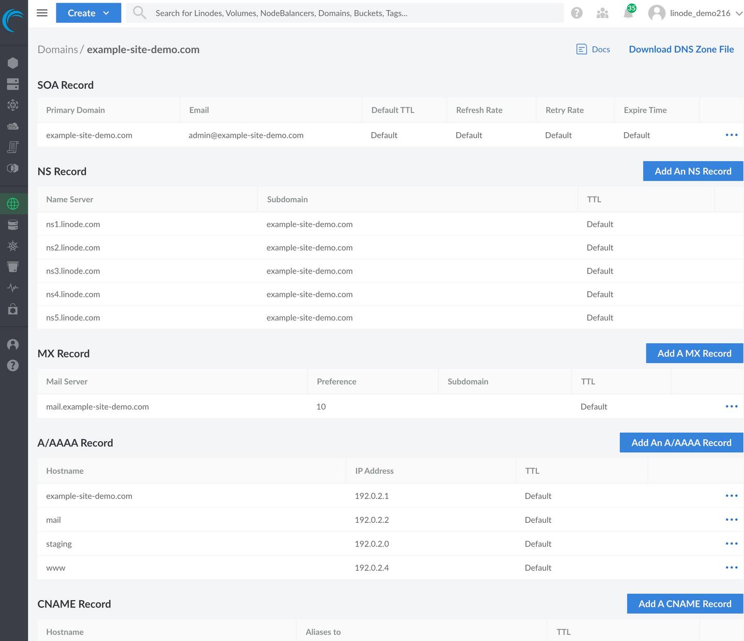Expand the Create dropdown button
Viewport: 744px width, 641px height.
pyautogui.click(x=88, y=13)
